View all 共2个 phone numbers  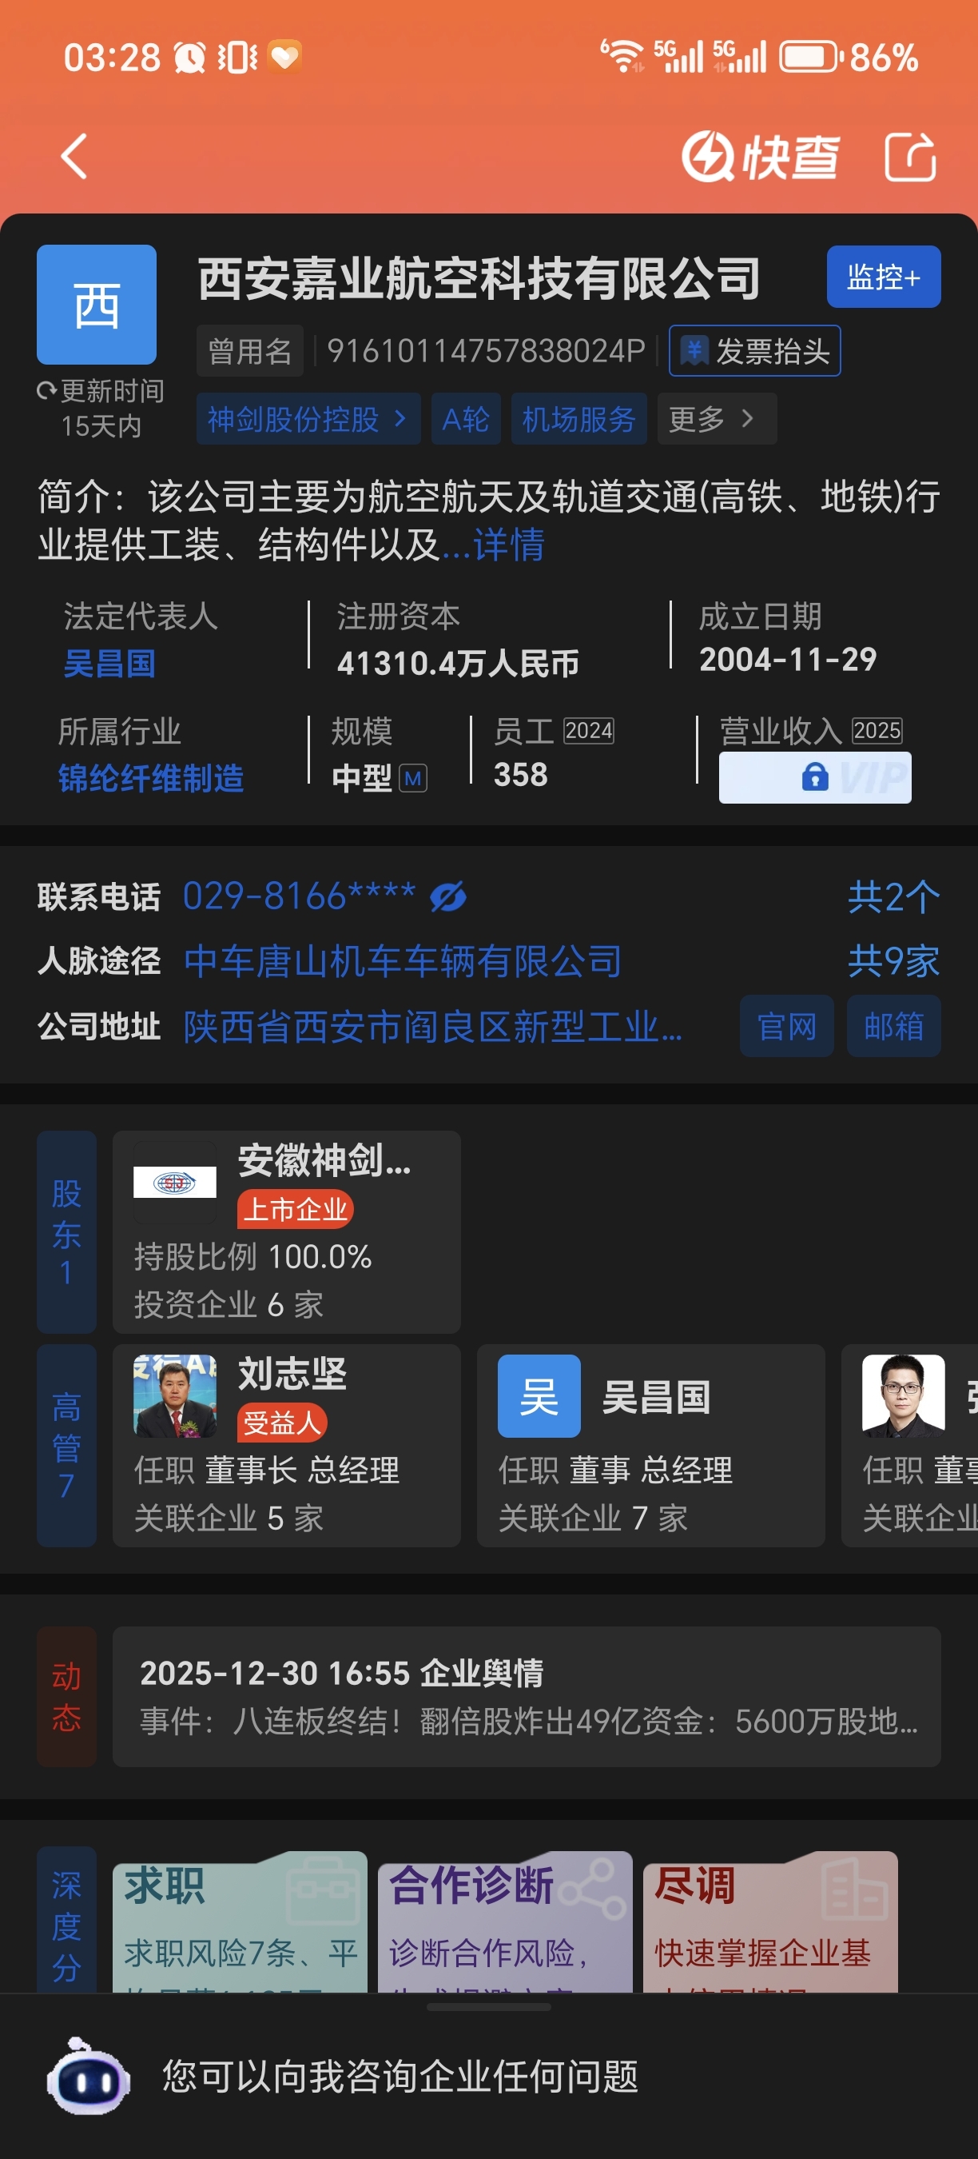pos(893,897)
